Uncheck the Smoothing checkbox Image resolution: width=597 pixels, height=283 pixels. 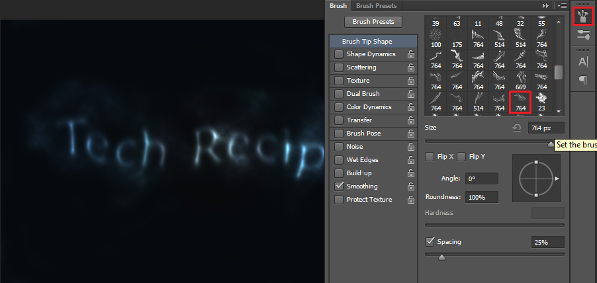pyautogui.click(x=339, y=186)
